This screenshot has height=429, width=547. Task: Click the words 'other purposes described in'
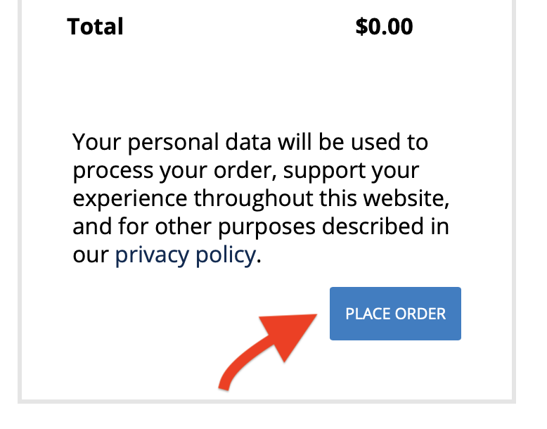coord(302,226)
